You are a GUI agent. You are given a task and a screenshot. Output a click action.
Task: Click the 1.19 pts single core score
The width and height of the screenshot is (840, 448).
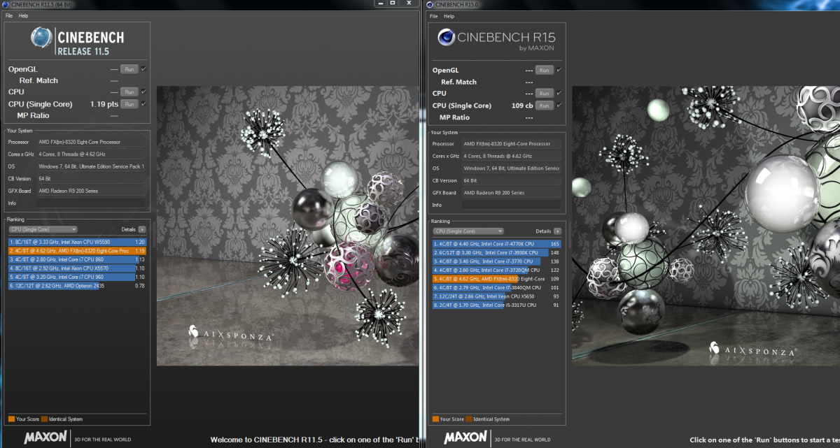104,104
